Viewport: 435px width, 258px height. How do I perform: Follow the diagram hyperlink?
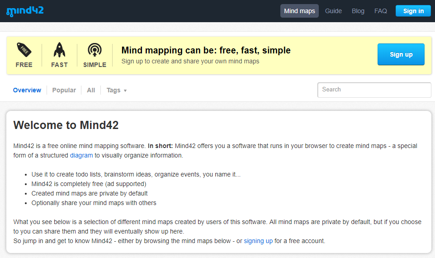81,155
